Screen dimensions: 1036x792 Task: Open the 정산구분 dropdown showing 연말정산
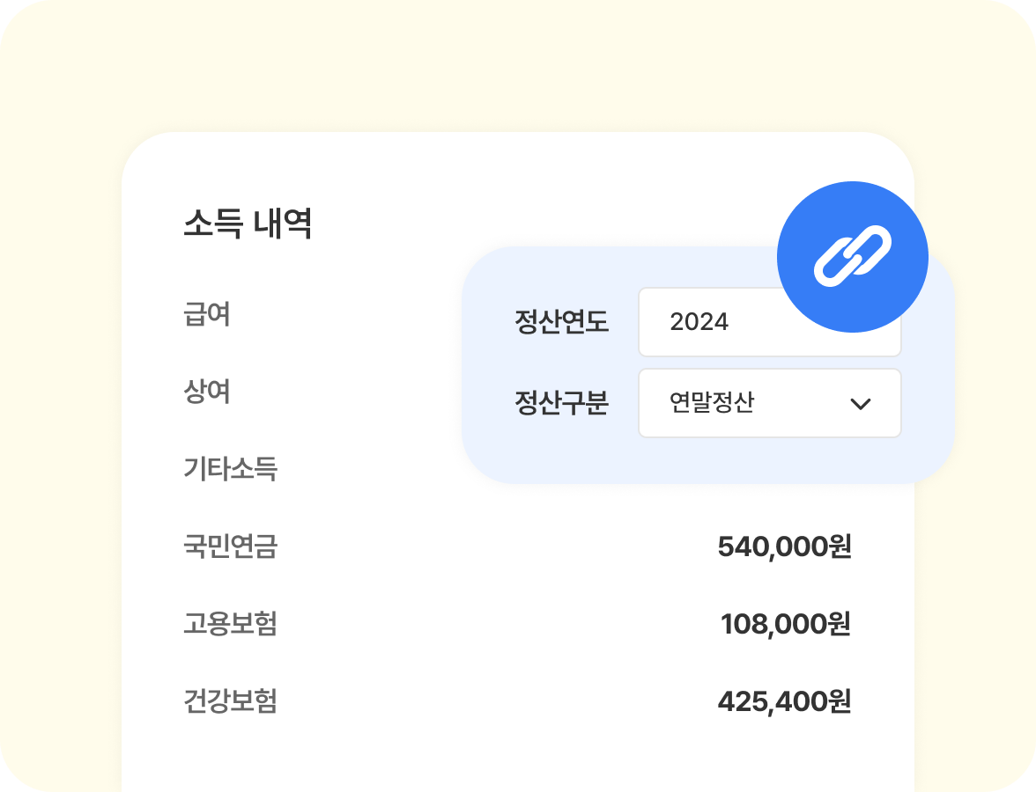(x=769, y=403)
